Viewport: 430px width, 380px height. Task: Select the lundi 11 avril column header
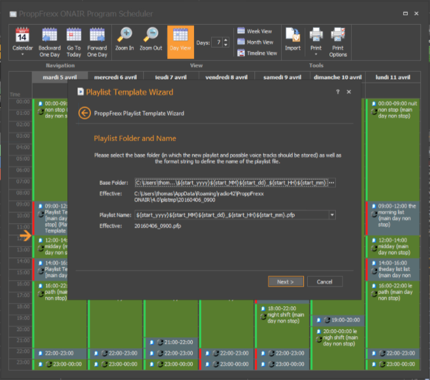click(393, 78)
